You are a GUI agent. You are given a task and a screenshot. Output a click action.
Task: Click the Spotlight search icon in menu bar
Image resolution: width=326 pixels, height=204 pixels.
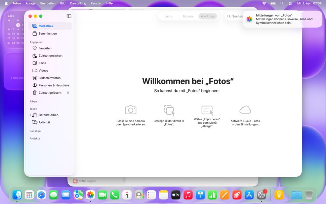[282, 3]
